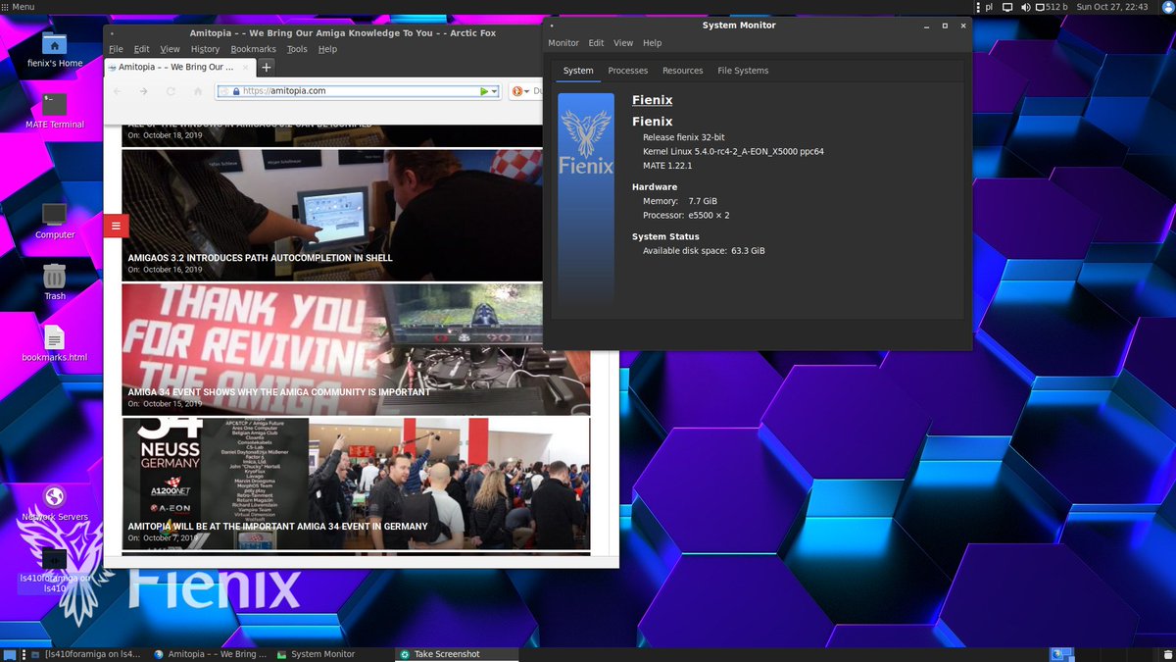
Task: Open the Trash desktop icon
Action: coord(55,282)
